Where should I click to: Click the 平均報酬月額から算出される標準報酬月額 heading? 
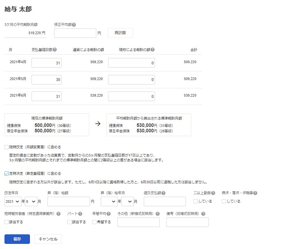(149, 118)
